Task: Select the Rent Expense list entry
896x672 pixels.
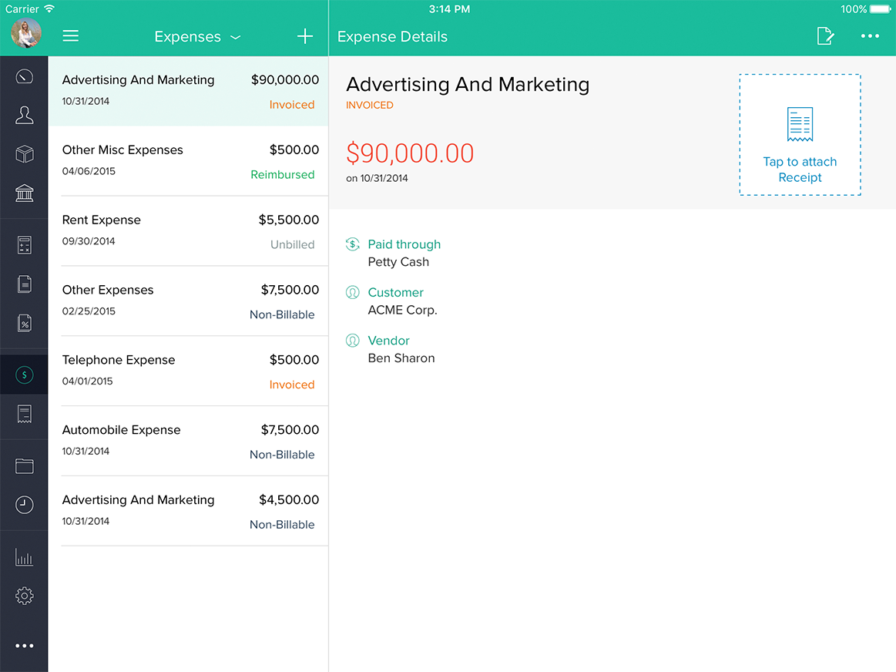Action: pyautogui.click(x=189, y=231)
